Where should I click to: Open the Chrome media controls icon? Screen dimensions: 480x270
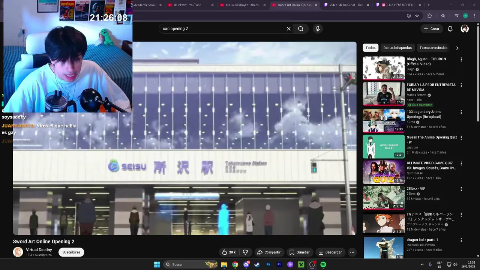(456, 16)
